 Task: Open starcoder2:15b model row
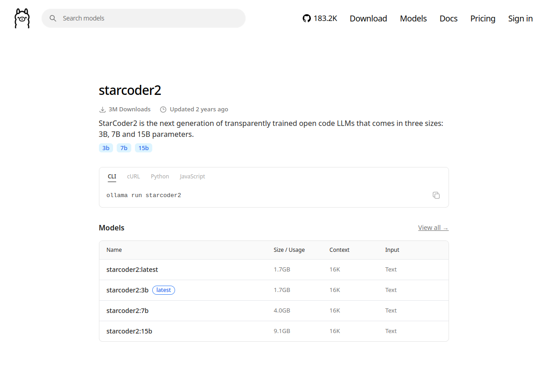click(274, 331)
